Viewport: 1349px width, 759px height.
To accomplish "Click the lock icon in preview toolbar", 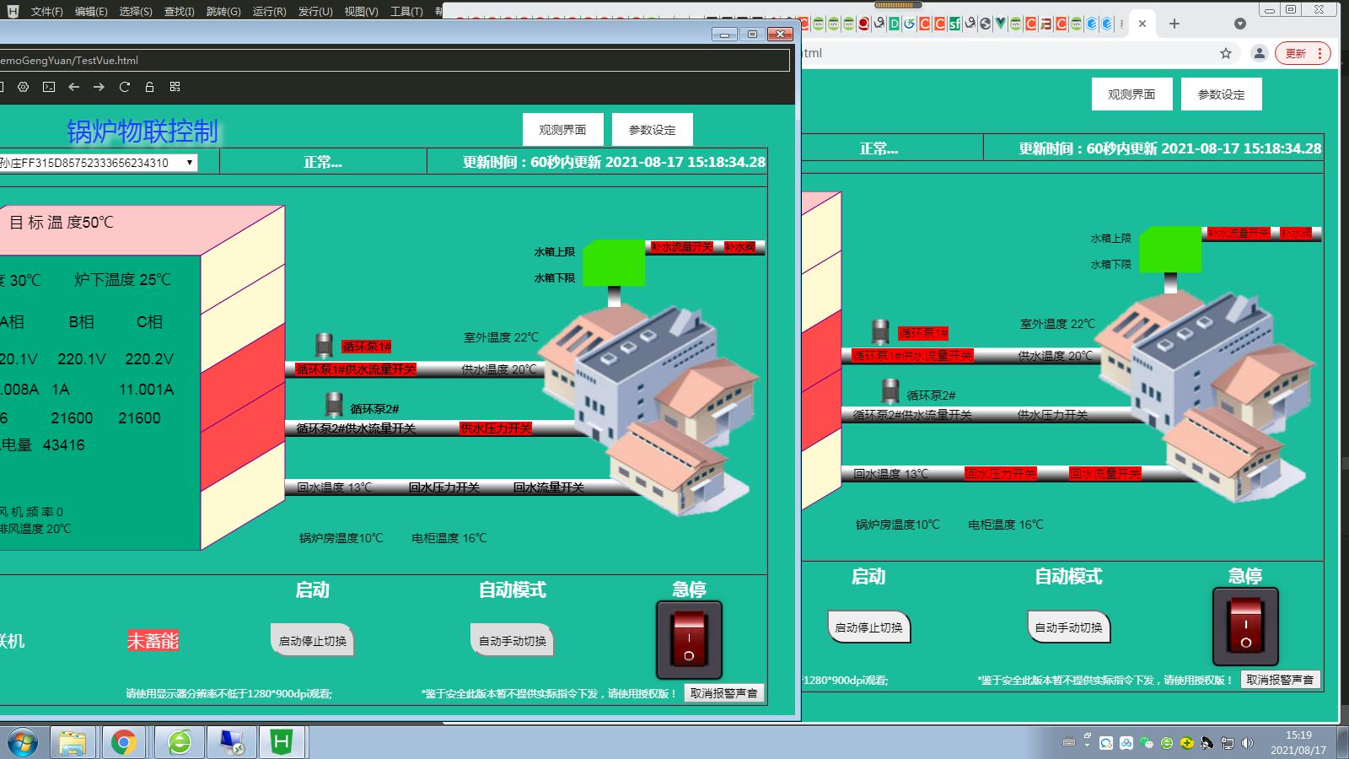I will click(x=149, y=87).
